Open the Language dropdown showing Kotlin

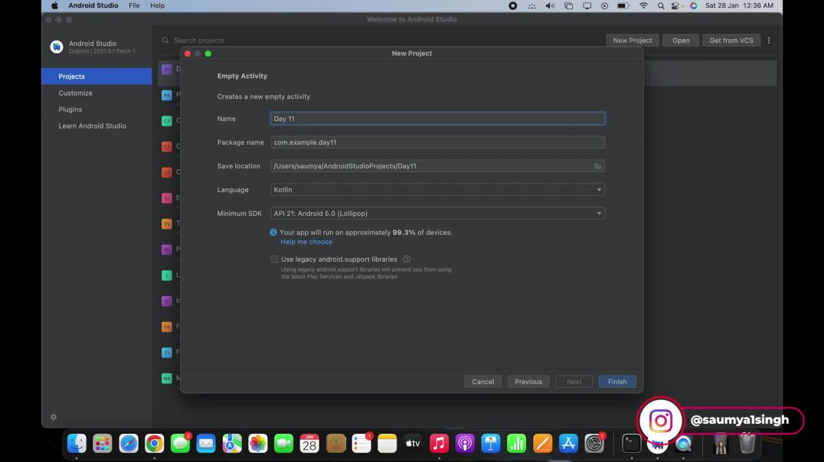(437, 189)
